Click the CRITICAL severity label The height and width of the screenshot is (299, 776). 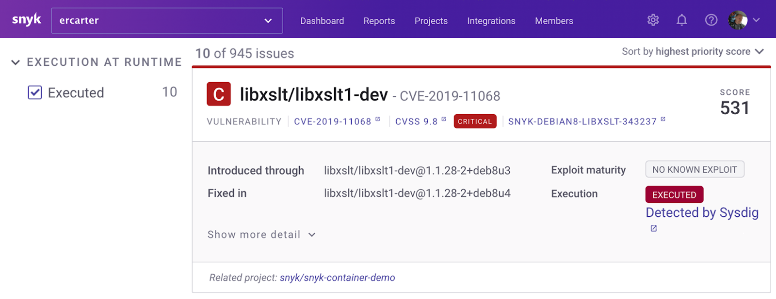(475, 121)
